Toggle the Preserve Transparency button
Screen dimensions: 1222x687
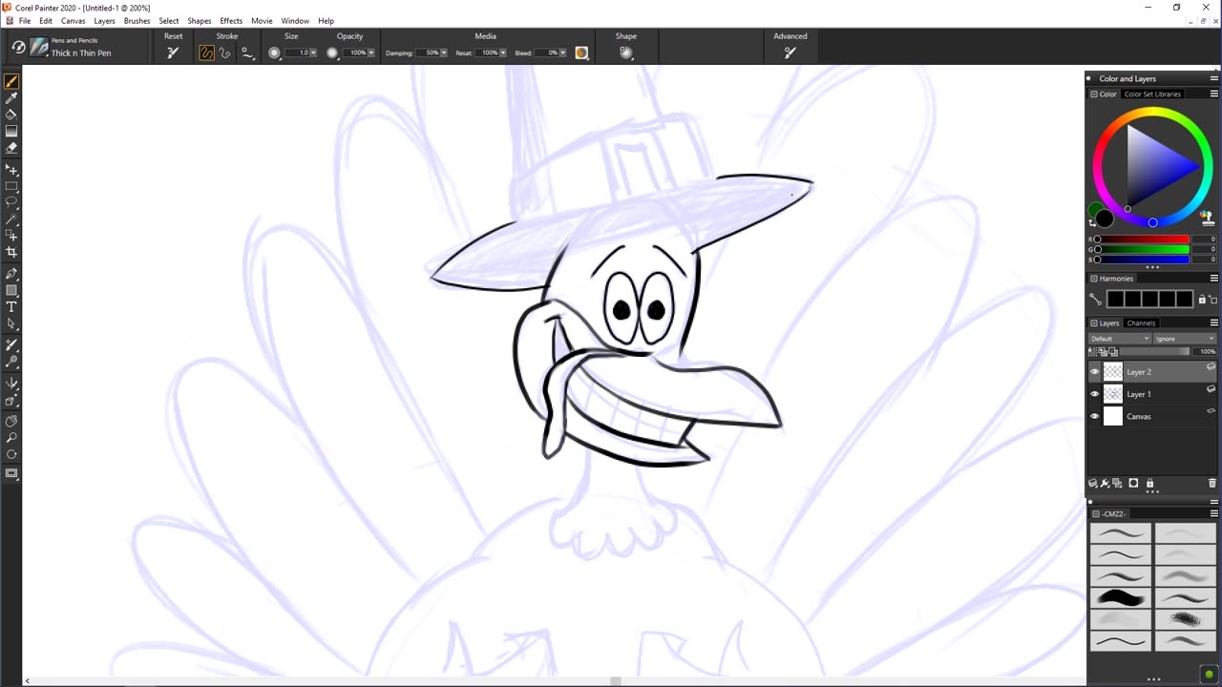(x=1093, y=351)
